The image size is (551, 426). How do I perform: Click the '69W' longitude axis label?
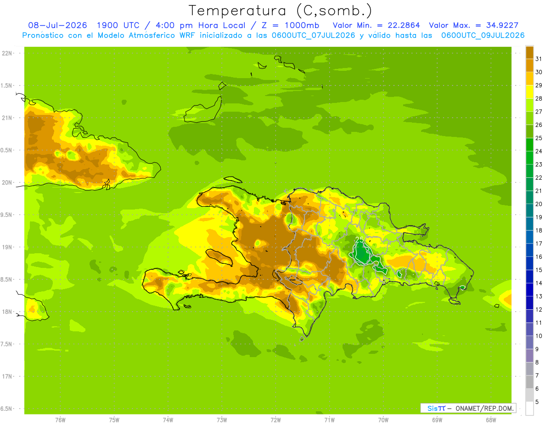click(x=437, y=420)
